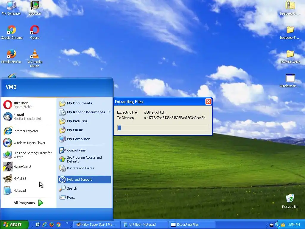Launch Chrome from quick launch bar

pyautogui.click(x=59, y=225)
